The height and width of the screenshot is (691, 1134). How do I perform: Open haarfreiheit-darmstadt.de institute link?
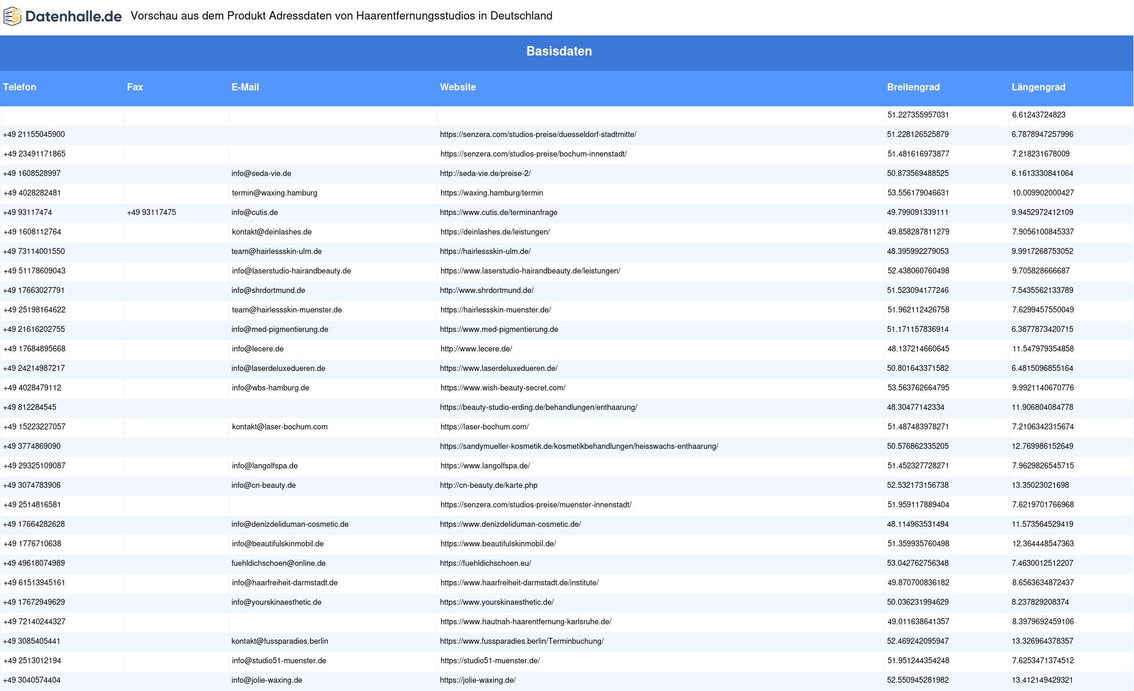point(519,583)
